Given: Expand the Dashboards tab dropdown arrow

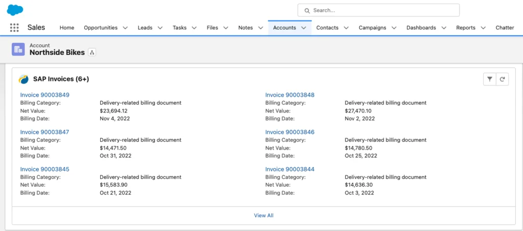Looking at the screenshot, I should [x=444, y=28].
